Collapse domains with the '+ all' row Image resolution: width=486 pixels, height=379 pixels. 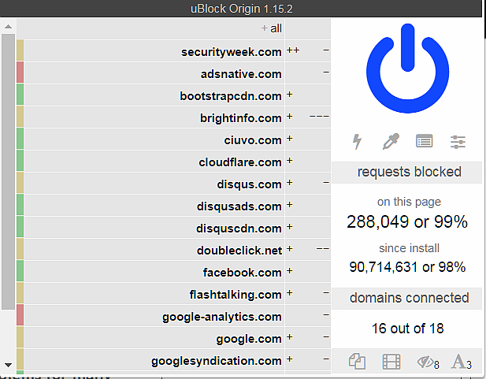150,28
